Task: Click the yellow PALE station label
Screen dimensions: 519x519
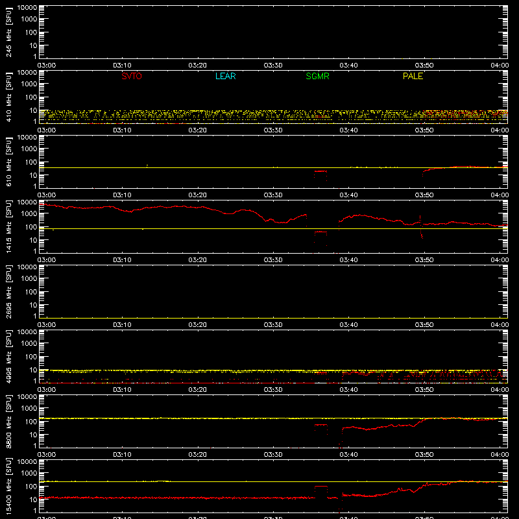Action: (413, 76)
